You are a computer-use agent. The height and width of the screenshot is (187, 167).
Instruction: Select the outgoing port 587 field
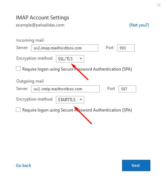pos(127,89)
